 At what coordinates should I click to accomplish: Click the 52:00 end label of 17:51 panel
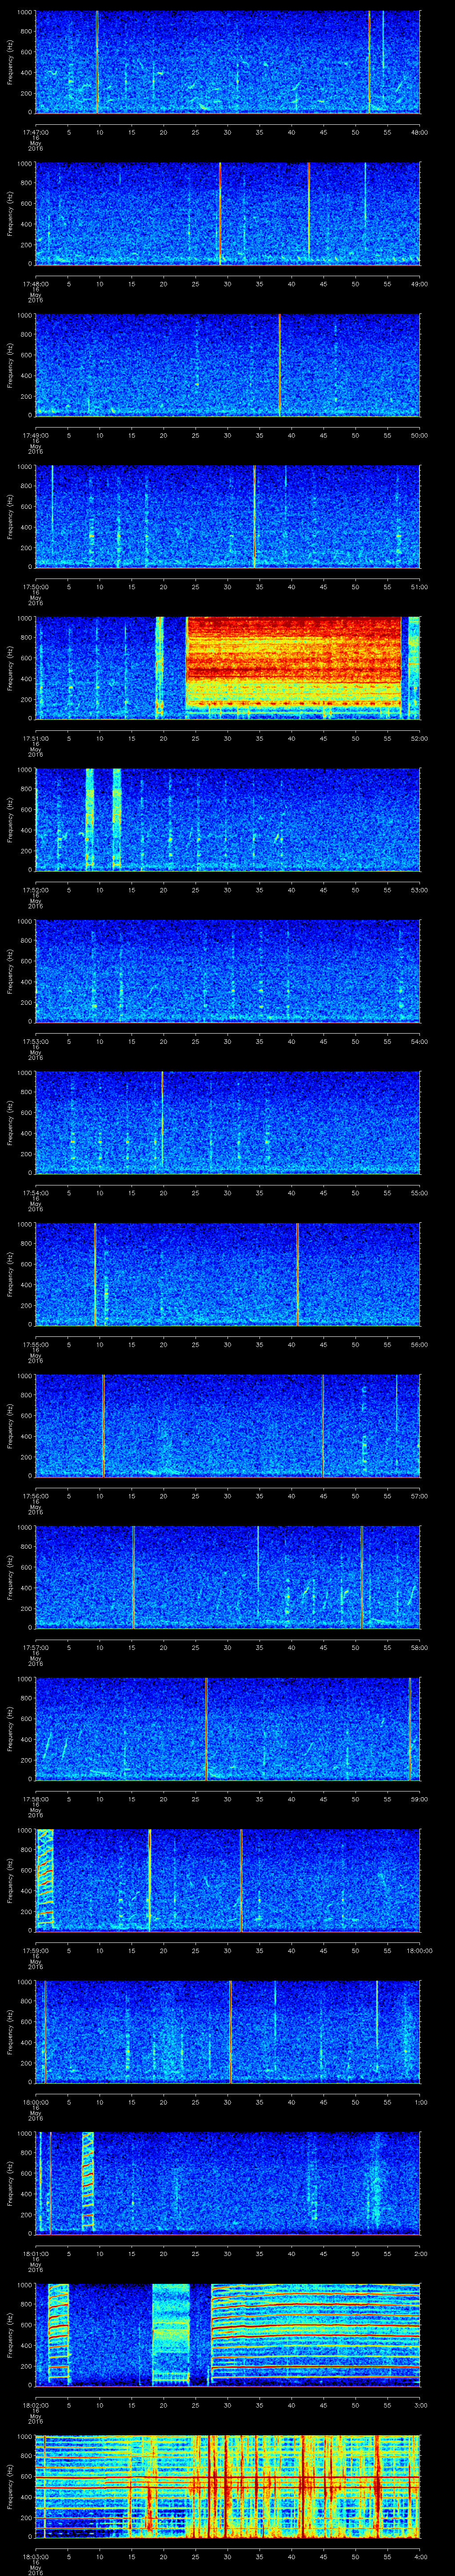tap(420, 738)
